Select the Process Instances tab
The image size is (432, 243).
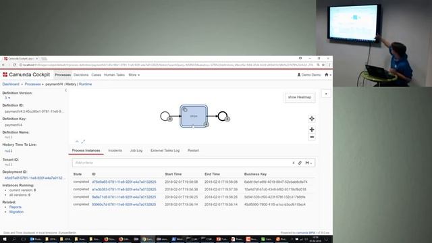tap(86, 151)
